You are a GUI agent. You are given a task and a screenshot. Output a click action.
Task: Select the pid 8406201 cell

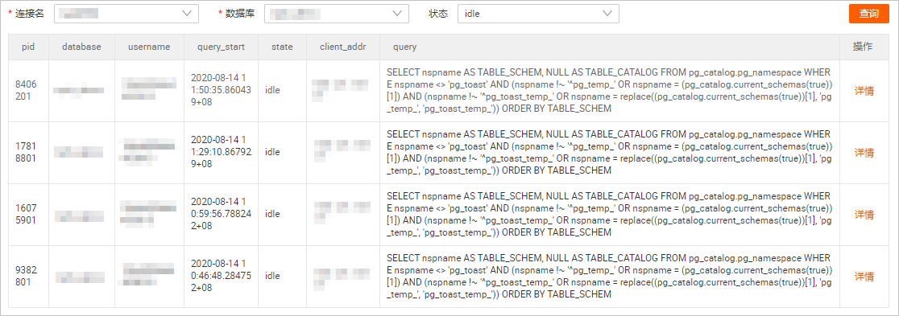(29, 90)
